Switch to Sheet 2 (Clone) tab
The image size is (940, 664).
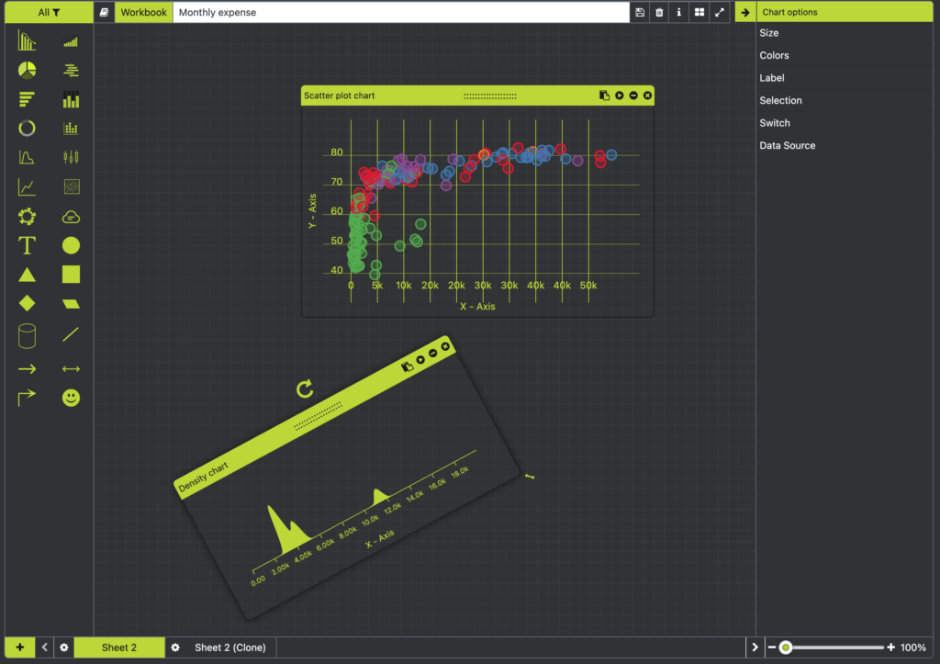pyautogui.click(x=230, y=647)
